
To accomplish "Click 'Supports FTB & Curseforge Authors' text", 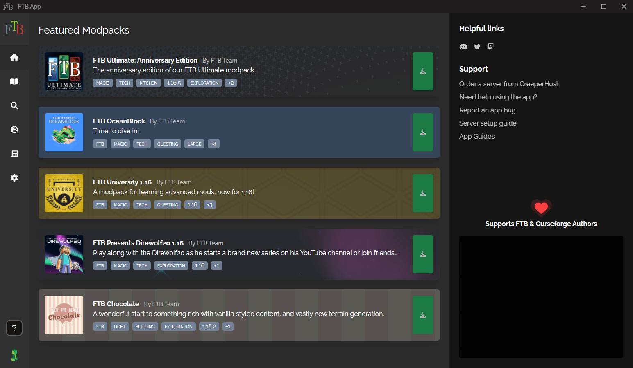I will pos(541,224).
